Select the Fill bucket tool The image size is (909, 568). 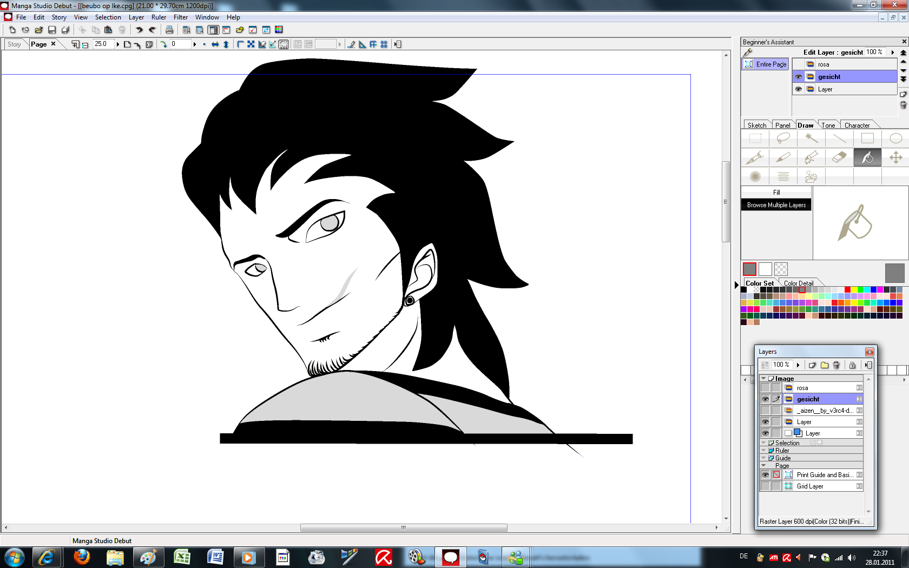(867, 157)
